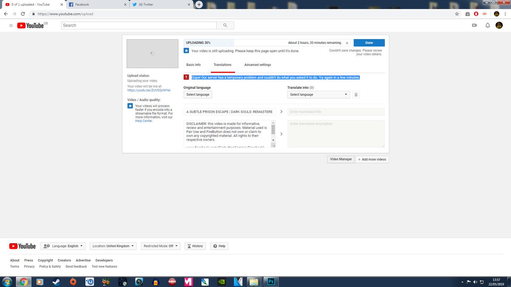This screenshot has height=287, width=511.
Task: Click the YouTube logo in the header
Action: [x=31, y=26]
